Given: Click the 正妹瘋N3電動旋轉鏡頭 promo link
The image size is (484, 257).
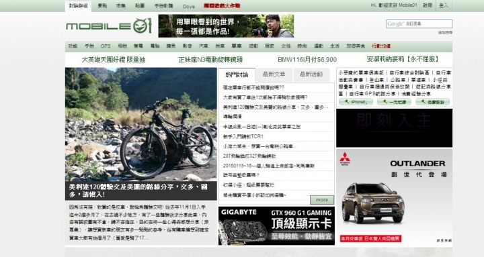Looking at the screenshot, I should (x=210, y=60).
